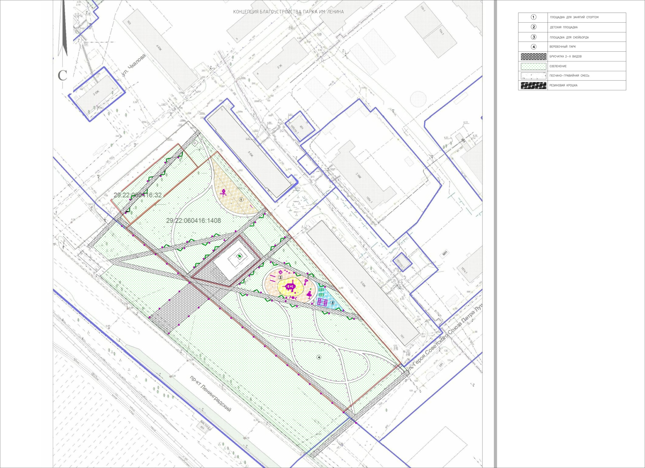645x468 pixels.
Task: Click legend text ПЕСЧАНО-ГРАВИЙНАЯ СМЕСЬ
Action: [569, 76]
